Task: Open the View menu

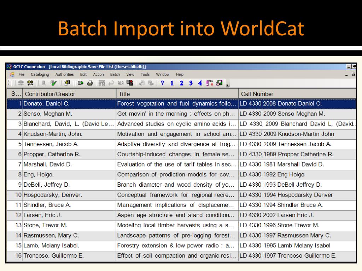Action: pos(130,74)
